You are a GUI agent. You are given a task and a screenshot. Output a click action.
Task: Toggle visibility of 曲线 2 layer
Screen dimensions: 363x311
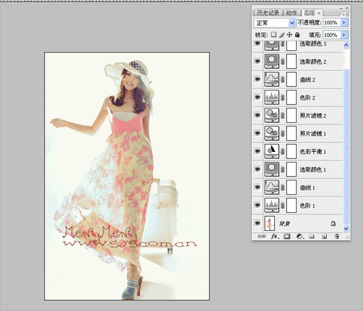click(257, 79)
